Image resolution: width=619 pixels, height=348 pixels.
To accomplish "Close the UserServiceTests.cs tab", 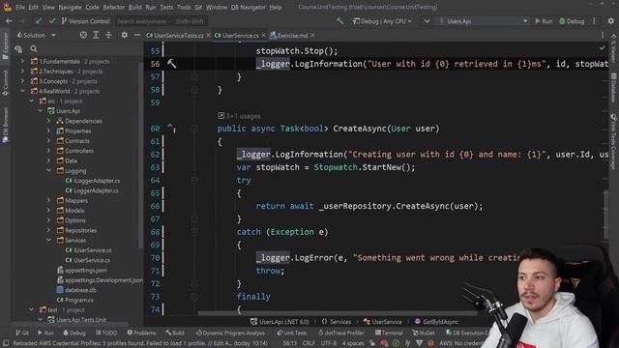I will (209, 35).
